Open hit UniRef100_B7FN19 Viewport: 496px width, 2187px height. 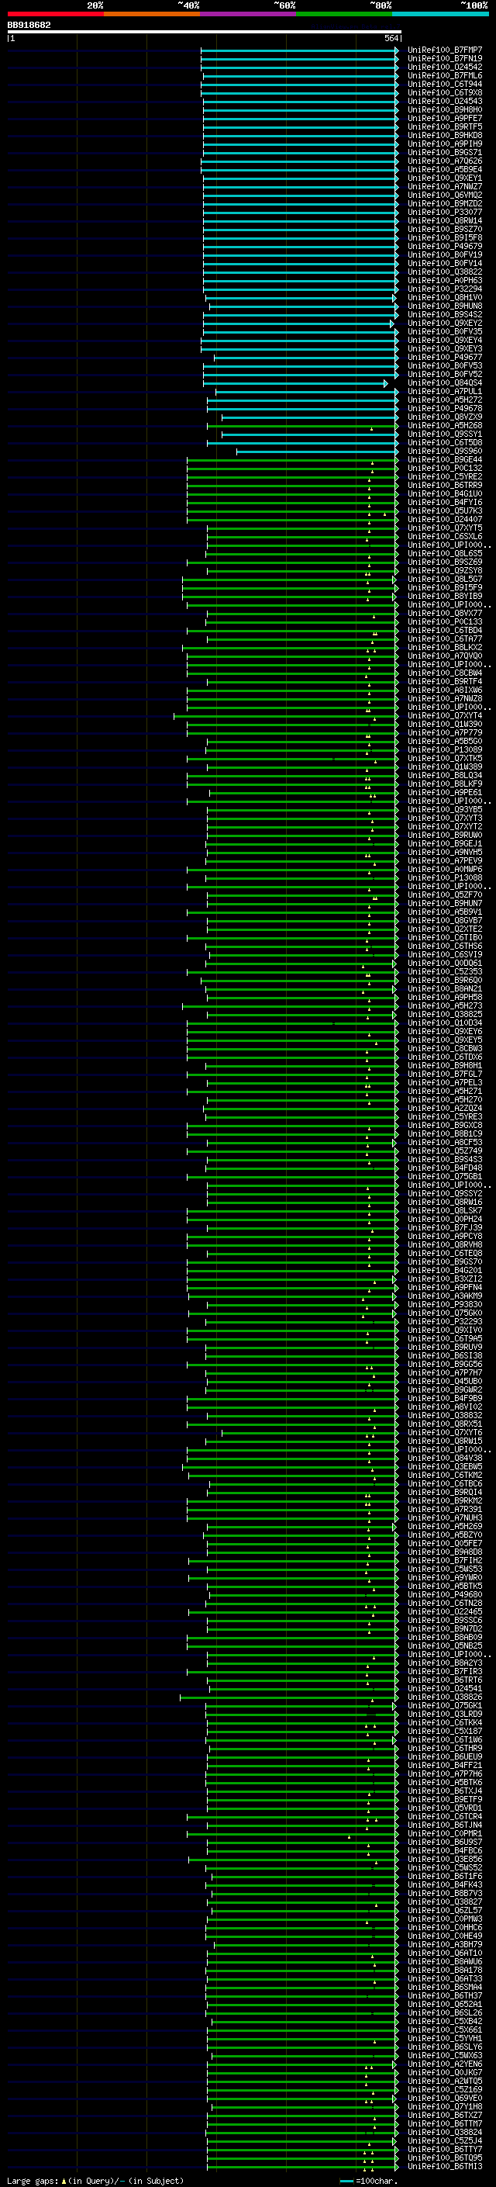445,60
